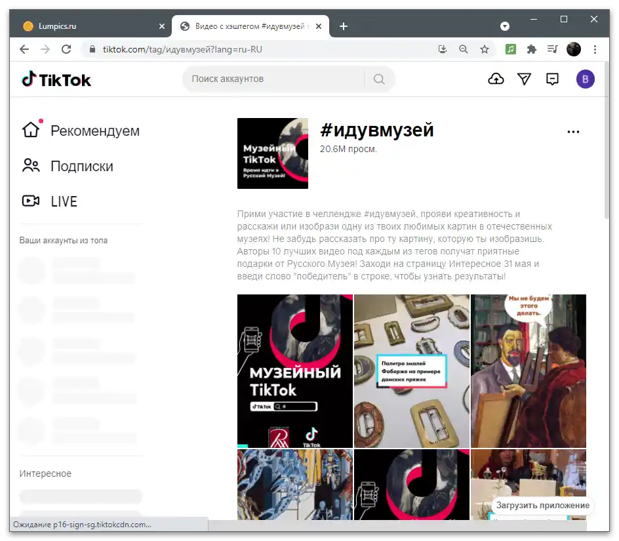Open the Подписки feed
Screen dimensions: 619x541
click(x=68, y=166)
